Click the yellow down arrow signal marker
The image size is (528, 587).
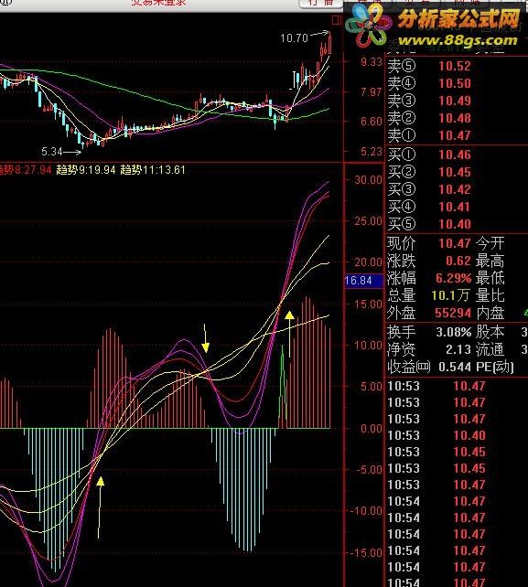coord(205,338)
